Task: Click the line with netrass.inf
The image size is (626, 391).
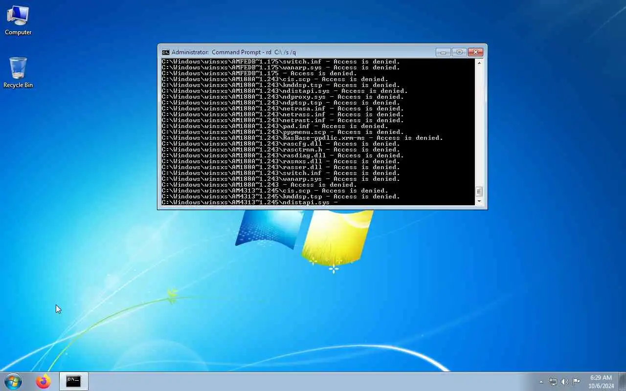Action: [283, 114]
